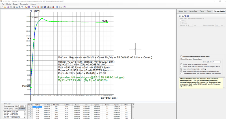Select Confinement Mander type option
This screenshot has height=119, width=226.
(181, 73)
